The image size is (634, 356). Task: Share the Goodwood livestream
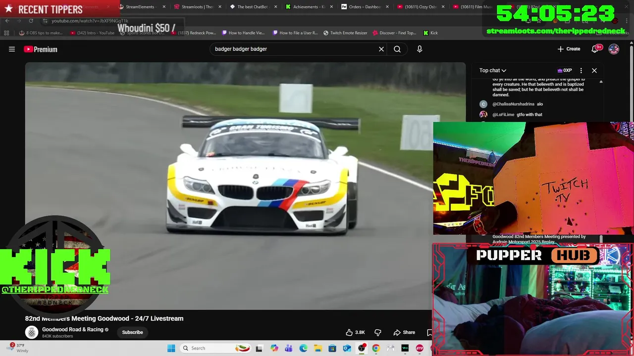click(x=404, y=332)
